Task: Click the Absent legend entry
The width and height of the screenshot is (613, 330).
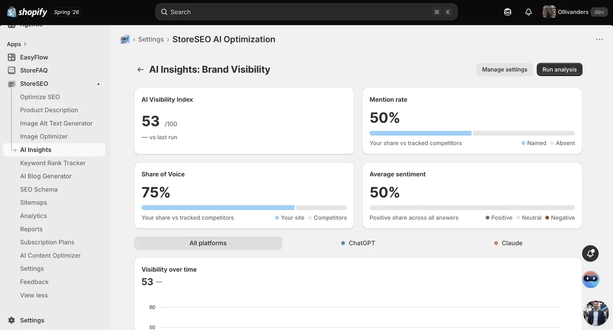Action: pyautogui.click(x=562, y=143)
